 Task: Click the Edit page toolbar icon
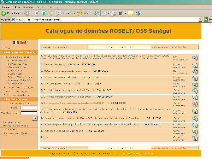click(120, 13)
